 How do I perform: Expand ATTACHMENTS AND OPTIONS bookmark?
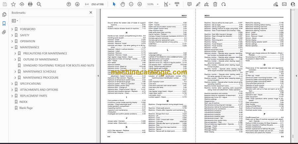coord(12,90)
